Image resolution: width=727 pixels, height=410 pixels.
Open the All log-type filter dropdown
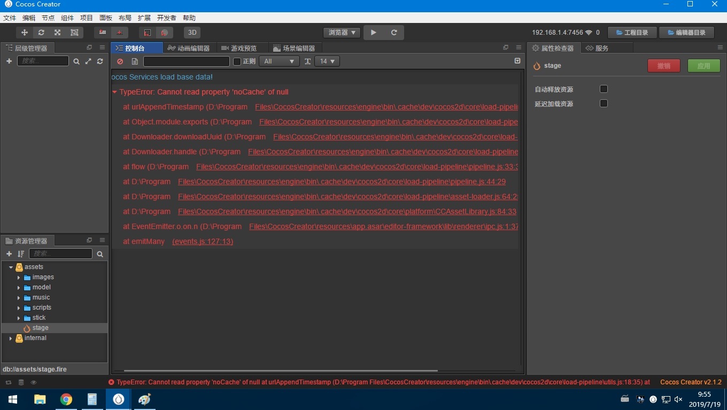point(279,61)
